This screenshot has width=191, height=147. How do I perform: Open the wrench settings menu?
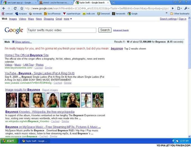[187, 8]
